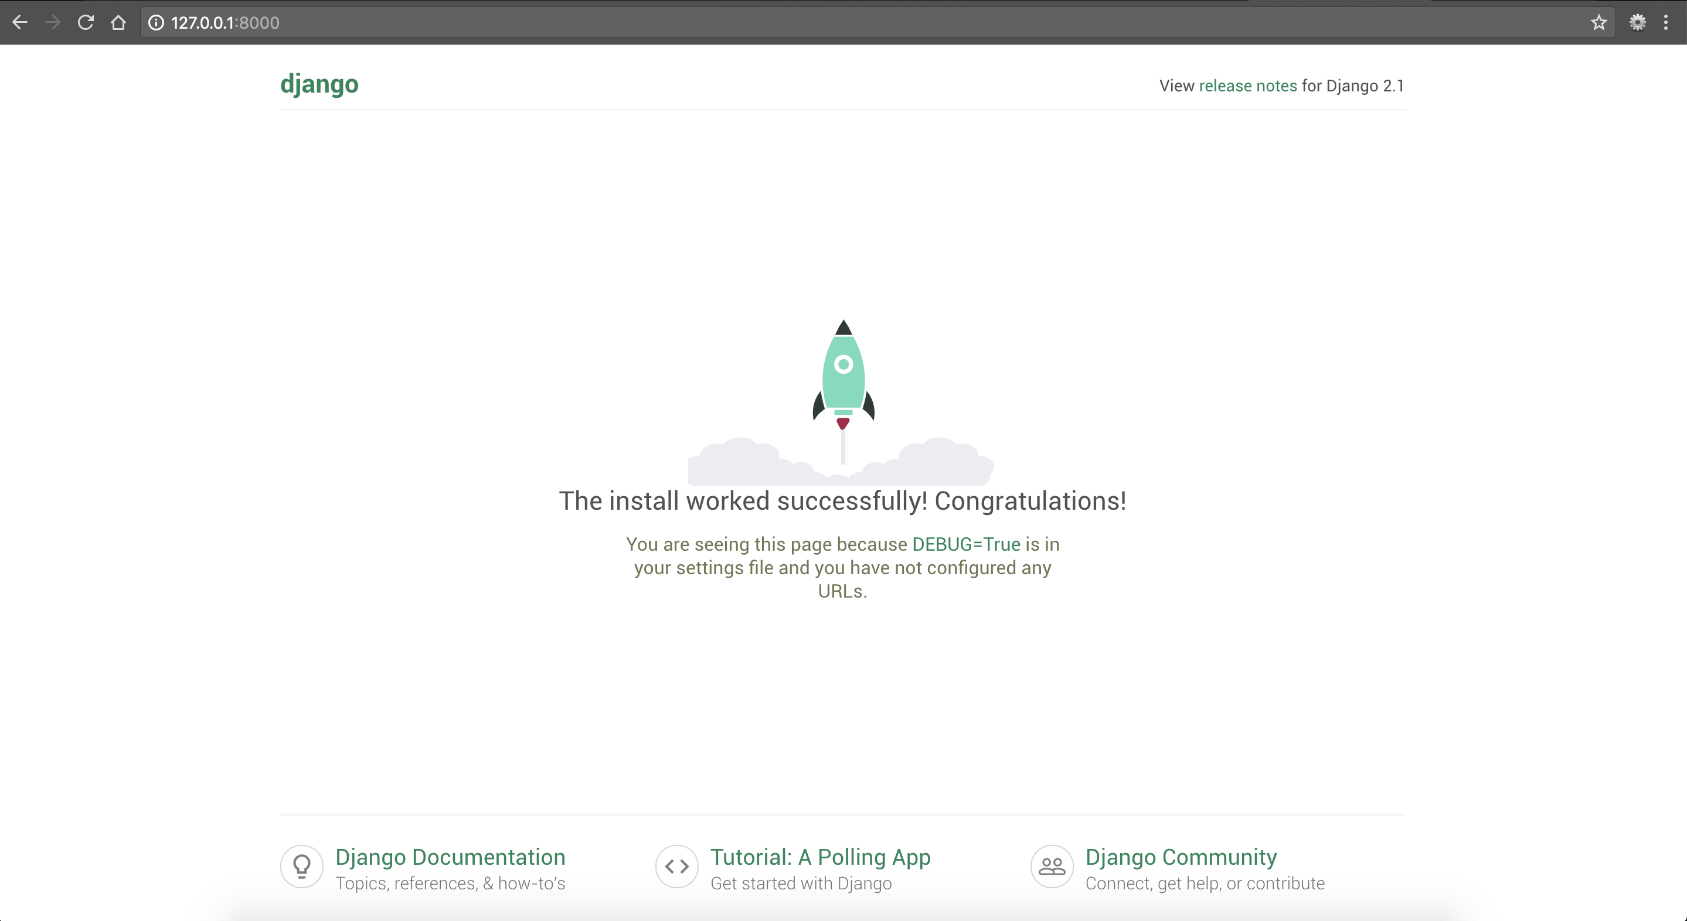Click the forward navigation arrow

tap(52, 22)
